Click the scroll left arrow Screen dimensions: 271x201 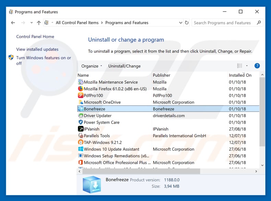pos(80,171)
